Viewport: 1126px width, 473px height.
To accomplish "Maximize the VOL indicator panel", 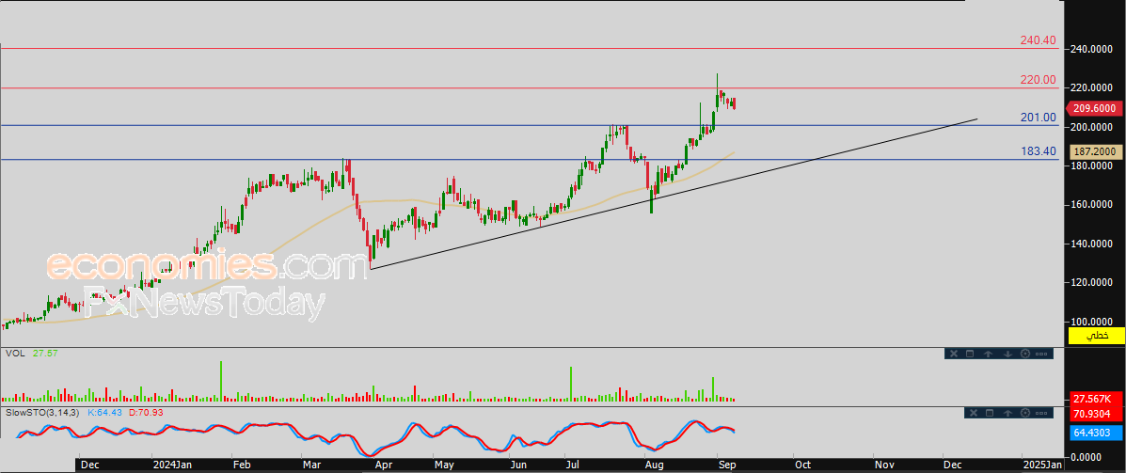I will coord(970,354).
